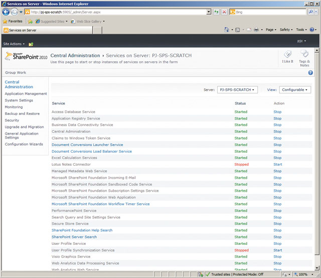Open the Favorites star button
321x278 pixels.
pos(13,21)
